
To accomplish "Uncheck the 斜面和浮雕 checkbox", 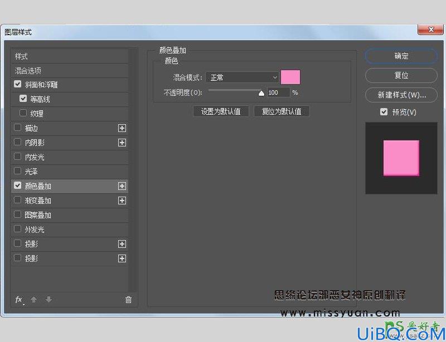I will (x=18, y=84).
